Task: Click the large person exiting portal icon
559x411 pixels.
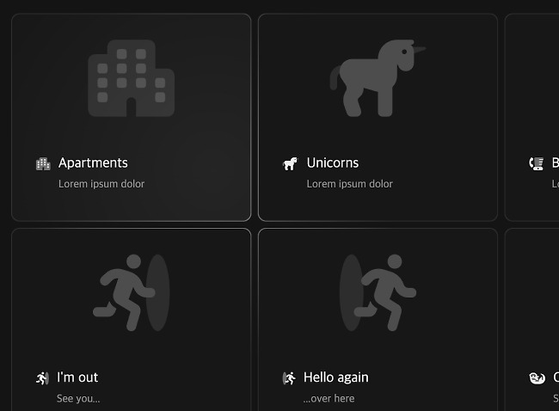Action: pos(132,292)
